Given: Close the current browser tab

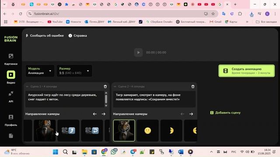Looking at the screenshot, I should click(227, 4).
